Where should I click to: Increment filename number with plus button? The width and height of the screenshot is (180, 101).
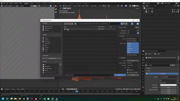112,75
